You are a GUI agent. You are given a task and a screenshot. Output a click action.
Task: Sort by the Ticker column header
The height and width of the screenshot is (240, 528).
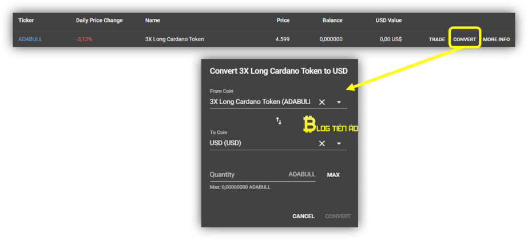point(26,21)
